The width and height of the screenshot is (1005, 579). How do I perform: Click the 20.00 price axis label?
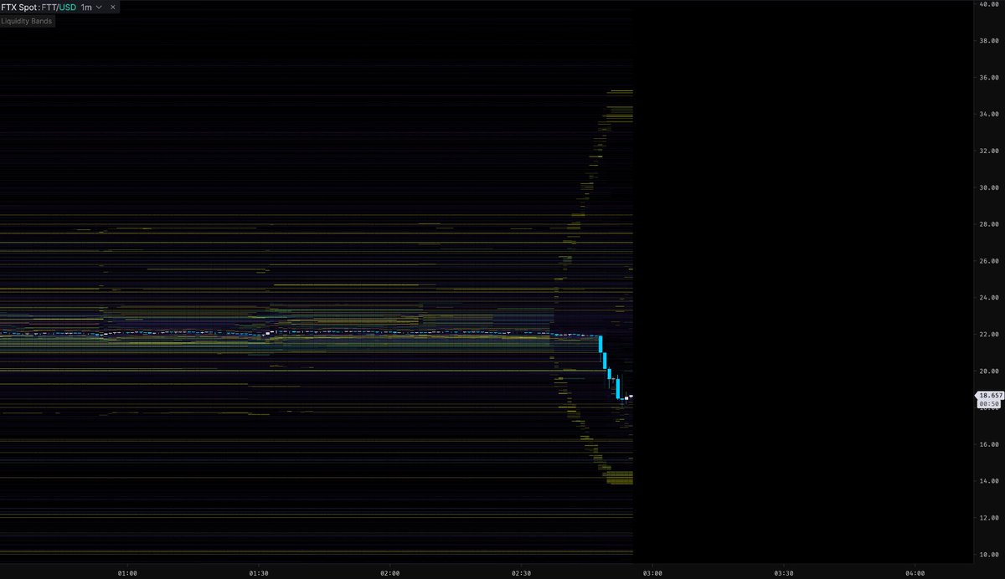[x=990, y=369]
